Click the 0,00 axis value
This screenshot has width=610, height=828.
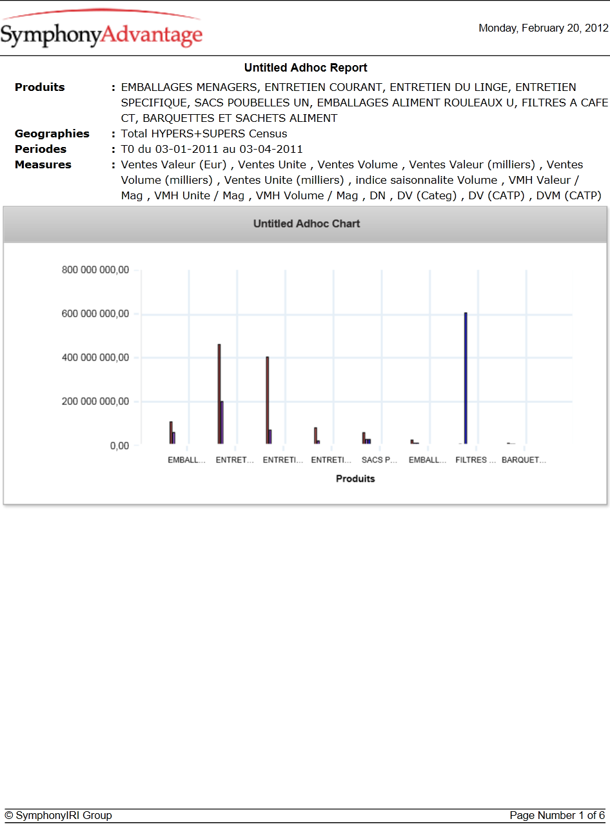pyautogui.click(x=118, y=446)
